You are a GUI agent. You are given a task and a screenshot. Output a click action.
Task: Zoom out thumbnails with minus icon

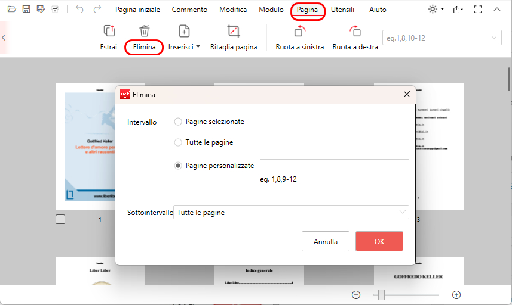[x=356, y=295]
